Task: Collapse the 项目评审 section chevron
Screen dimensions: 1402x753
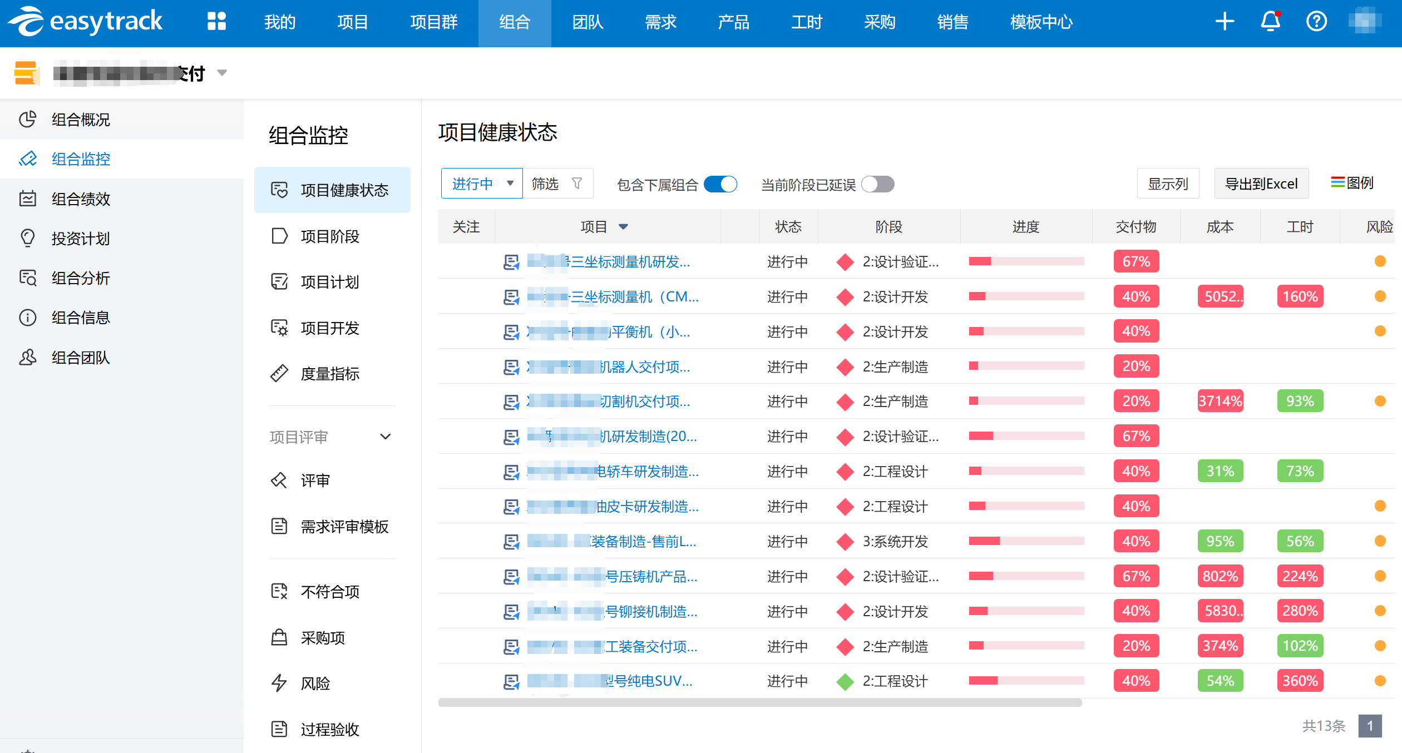Action: coord(385,437)
